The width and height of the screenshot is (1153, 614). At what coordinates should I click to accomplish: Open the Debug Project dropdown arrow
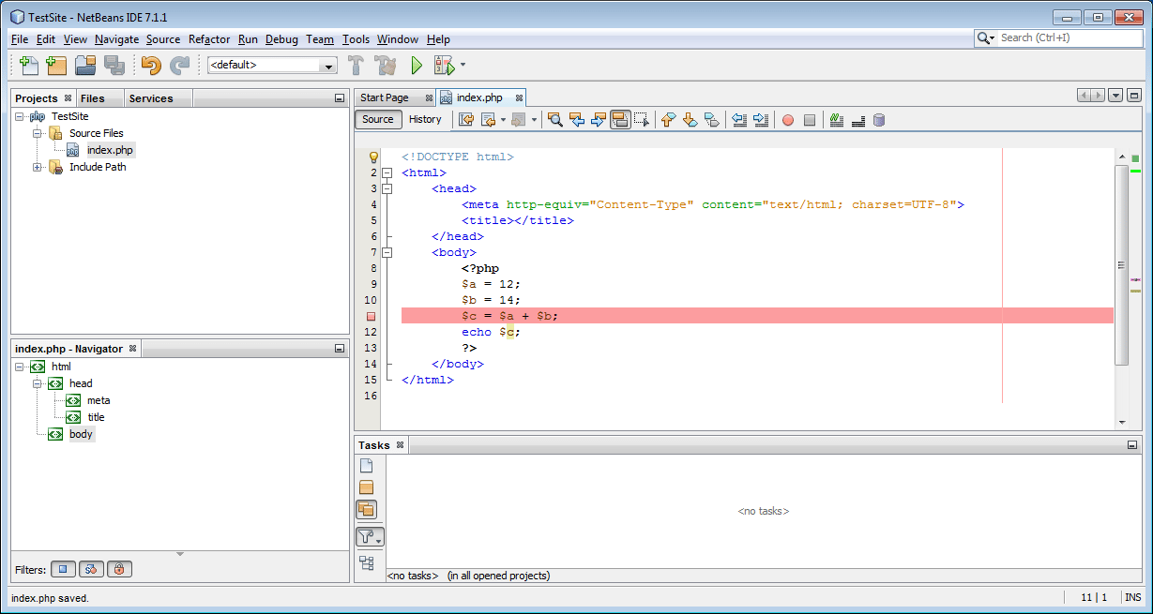(463, 66)
